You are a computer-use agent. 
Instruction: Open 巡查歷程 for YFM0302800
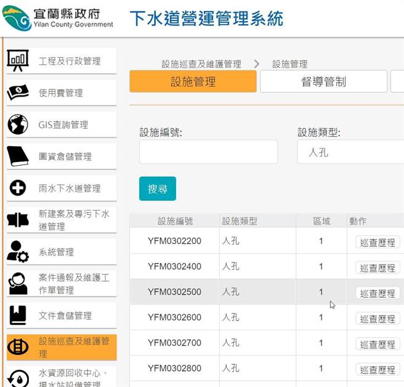[378, 370]
